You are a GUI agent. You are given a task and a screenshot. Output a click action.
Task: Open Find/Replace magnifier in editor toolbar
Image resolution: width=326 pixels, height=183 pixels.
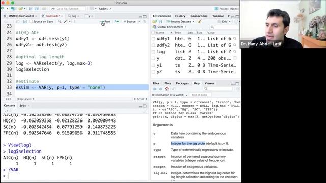60,21
